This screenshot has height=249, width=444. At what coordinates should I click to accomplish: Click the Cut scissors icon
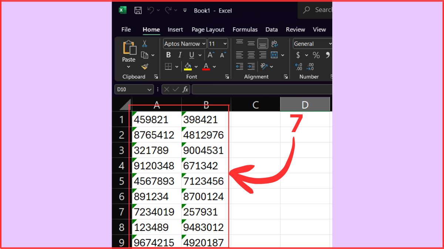[145, 43]
